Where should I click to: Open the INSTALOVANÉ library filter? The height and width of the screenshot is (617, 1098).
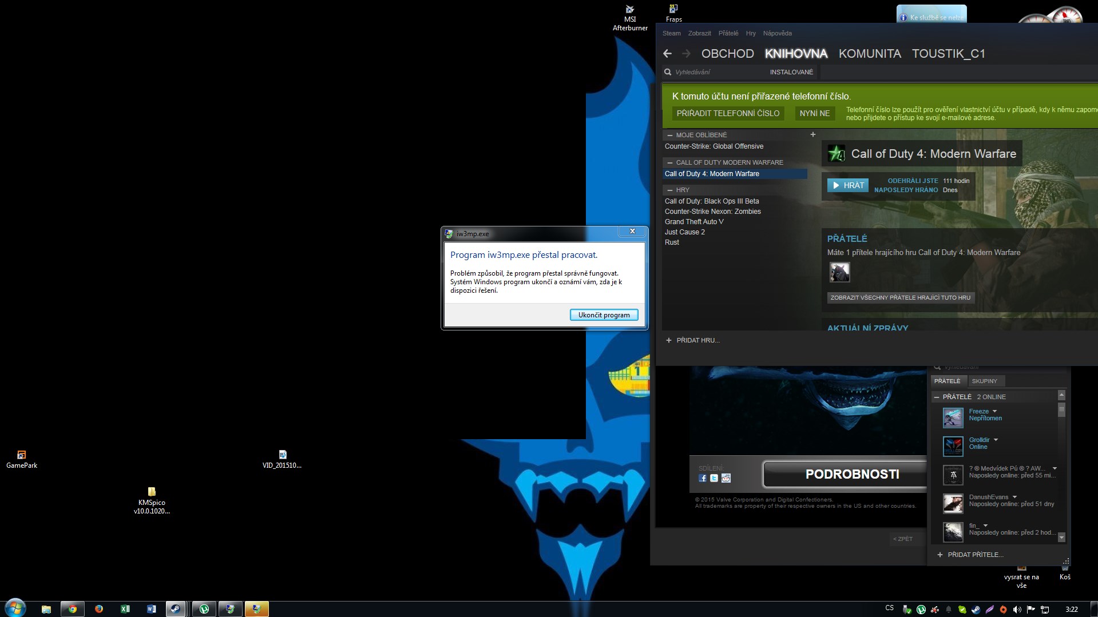point(791,72)
